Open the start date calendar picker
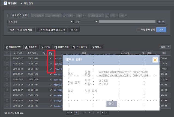 point(65,16)
